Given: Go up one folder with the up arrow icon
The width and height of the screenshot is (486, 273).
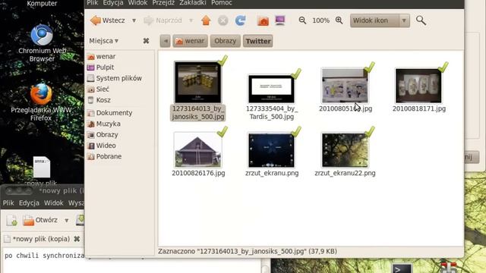Looking at the screenshot, I should click(x=206, y=20).
